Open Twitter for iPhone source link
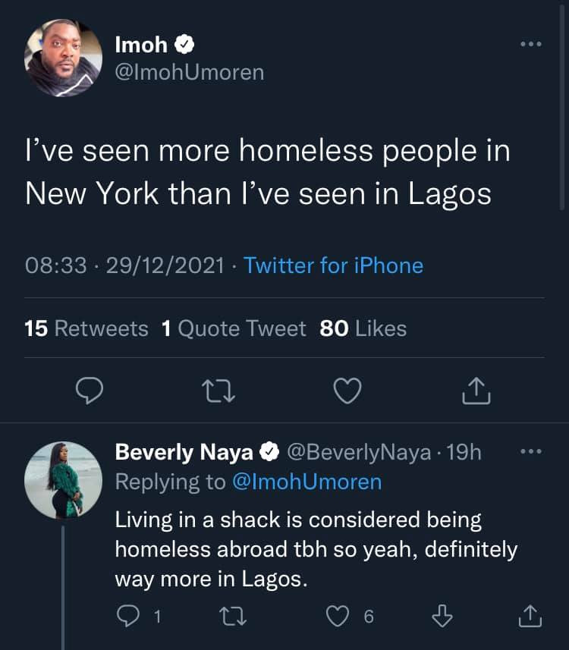Viewport: 569px width, 650px height. [x=333, y=265]
